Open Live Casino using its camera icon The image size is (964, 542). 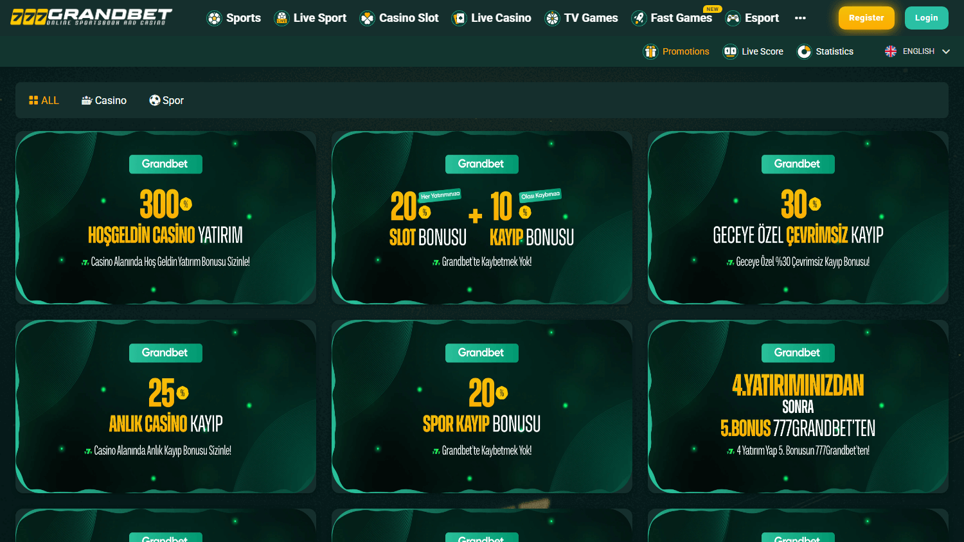[460, 18]
